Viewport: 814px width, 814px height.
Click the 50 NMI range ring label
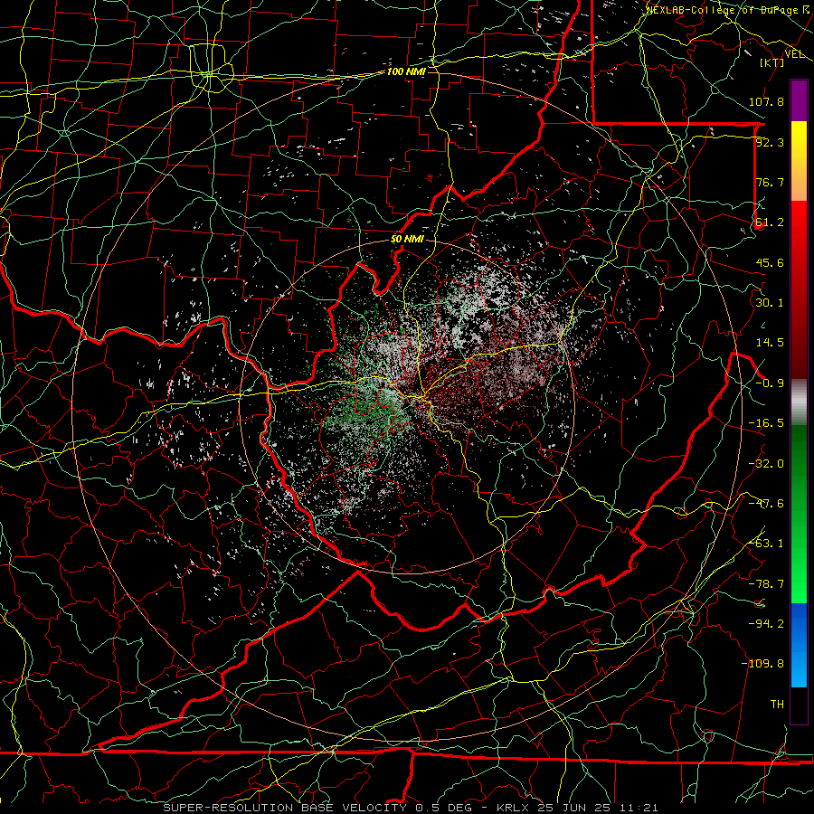[407, 240]
